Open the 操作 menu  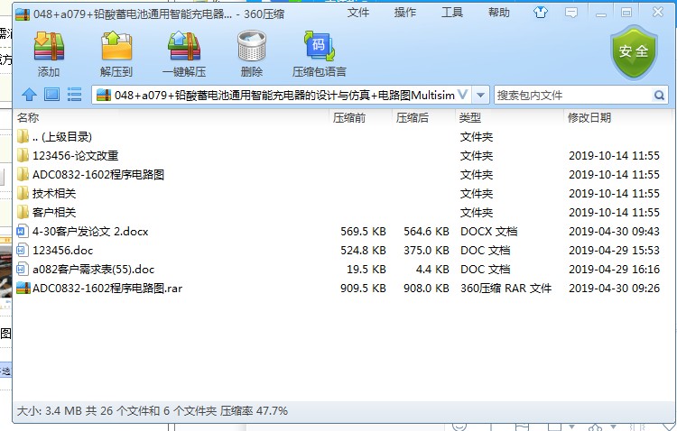[x=405, y=13]
